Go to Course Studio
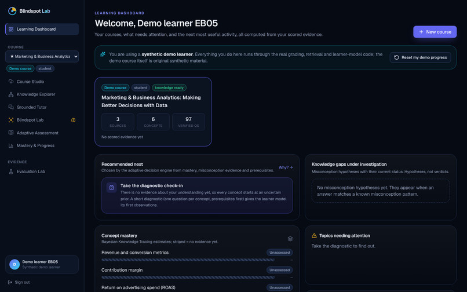 (42, 82)
